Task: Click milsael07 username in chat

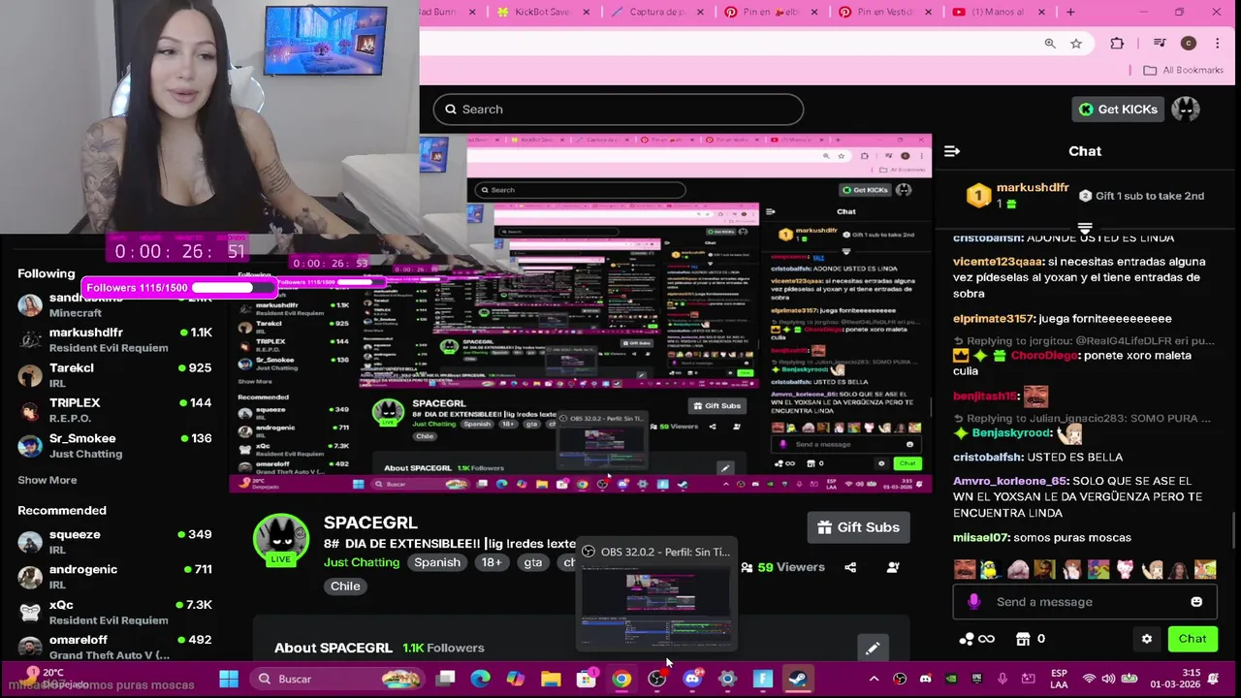Action: point(981,538)
